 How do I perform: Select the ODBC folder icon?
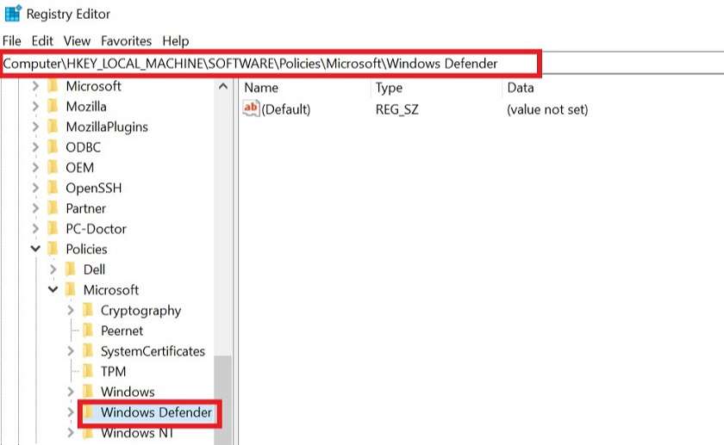53,147
